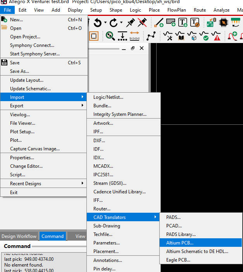
Task: Click Save As... in File menu
Action: pos(43,71)
